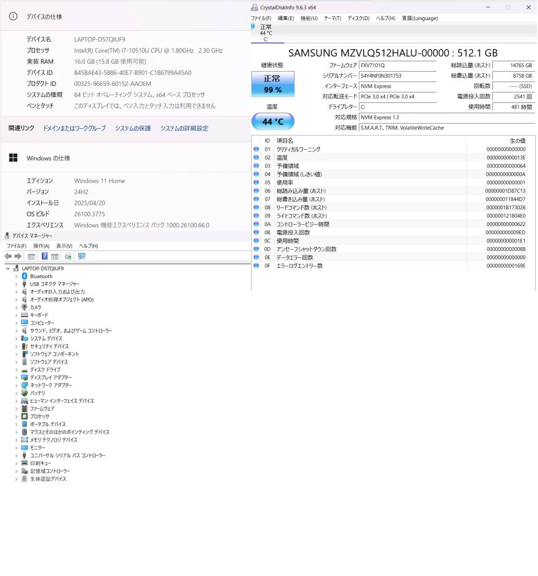
Task: Expand the 記憶域コントローラー tree node
Action: (x=16, y=471)
